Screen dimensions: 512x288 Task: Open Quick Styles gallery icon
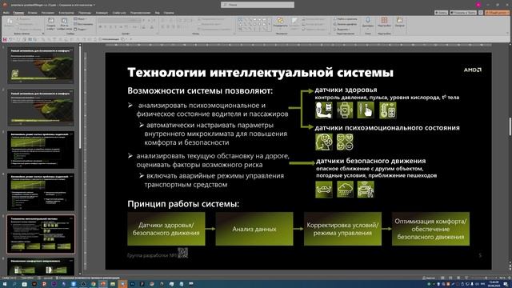294,23
